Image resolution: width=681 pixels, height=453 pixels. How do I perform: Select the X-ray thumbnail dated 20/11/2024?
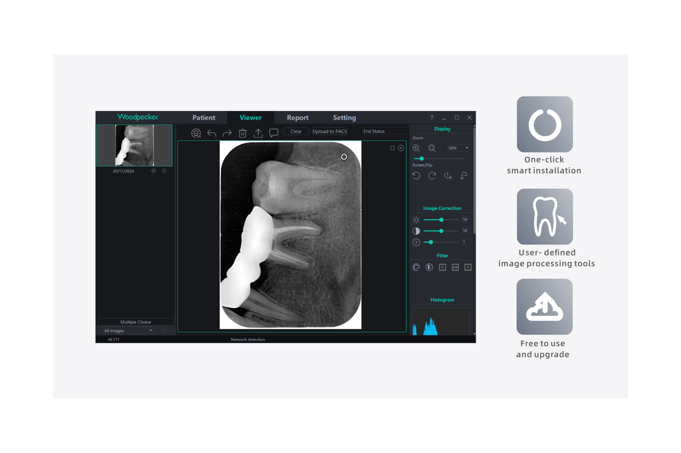click(135, 146)
